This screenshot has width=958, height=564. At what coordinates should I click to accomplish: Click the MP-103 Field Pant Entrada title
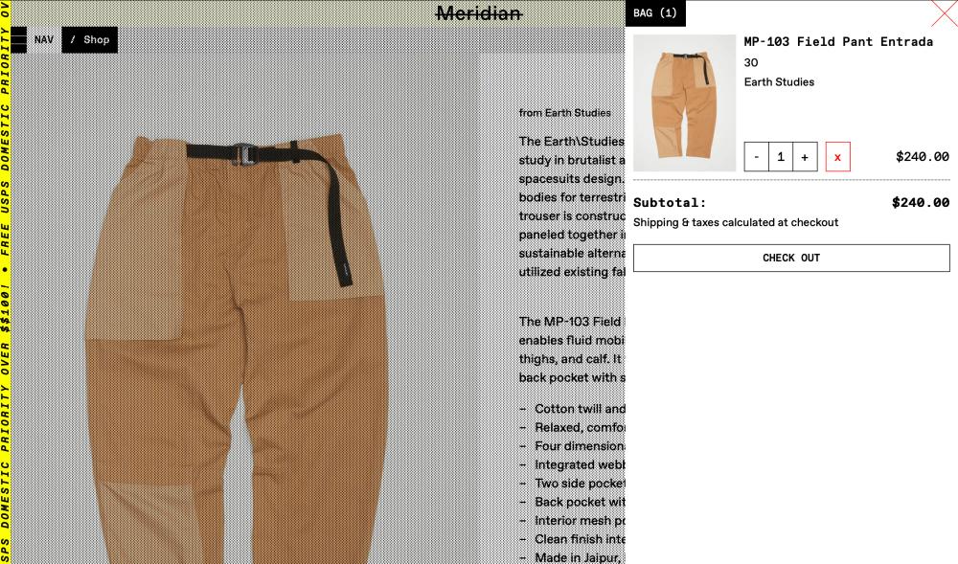pyautogui.click(x=838, y=41)
